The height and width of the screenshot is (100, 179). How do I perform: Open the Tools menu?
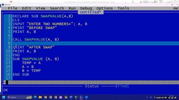click(x=123, y=8)
